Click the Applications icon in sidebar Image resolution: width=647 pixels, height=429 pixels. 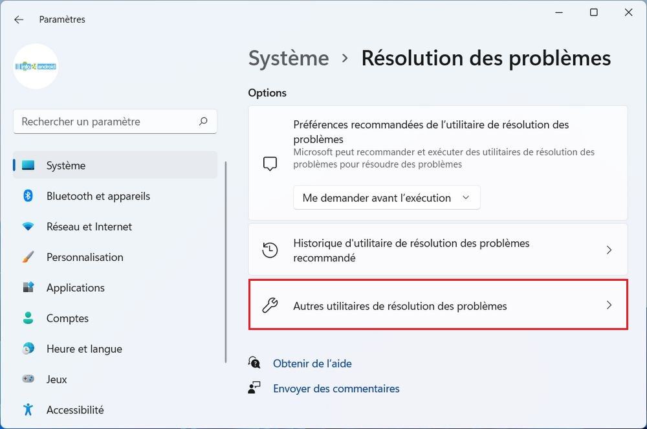click(28, 287)
